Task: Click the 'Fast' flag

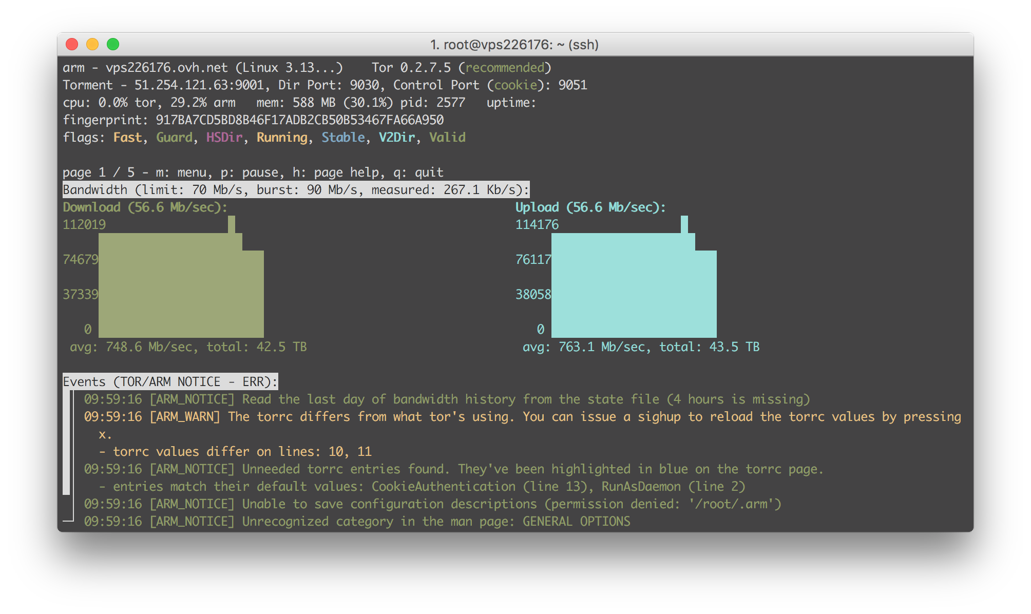Action: click(127, 138)
